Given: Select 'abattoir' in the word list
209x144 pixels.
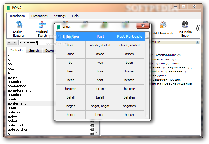Looking at the screenshot, I should point(14,108).
